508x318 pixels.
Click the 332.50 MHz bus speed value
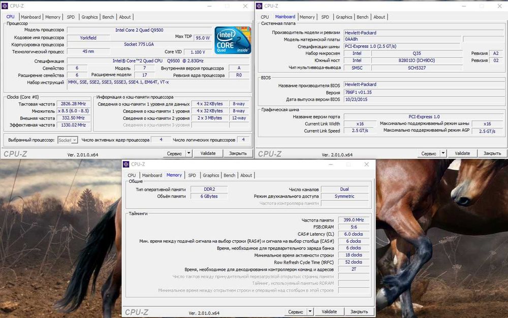click(73, 118)
